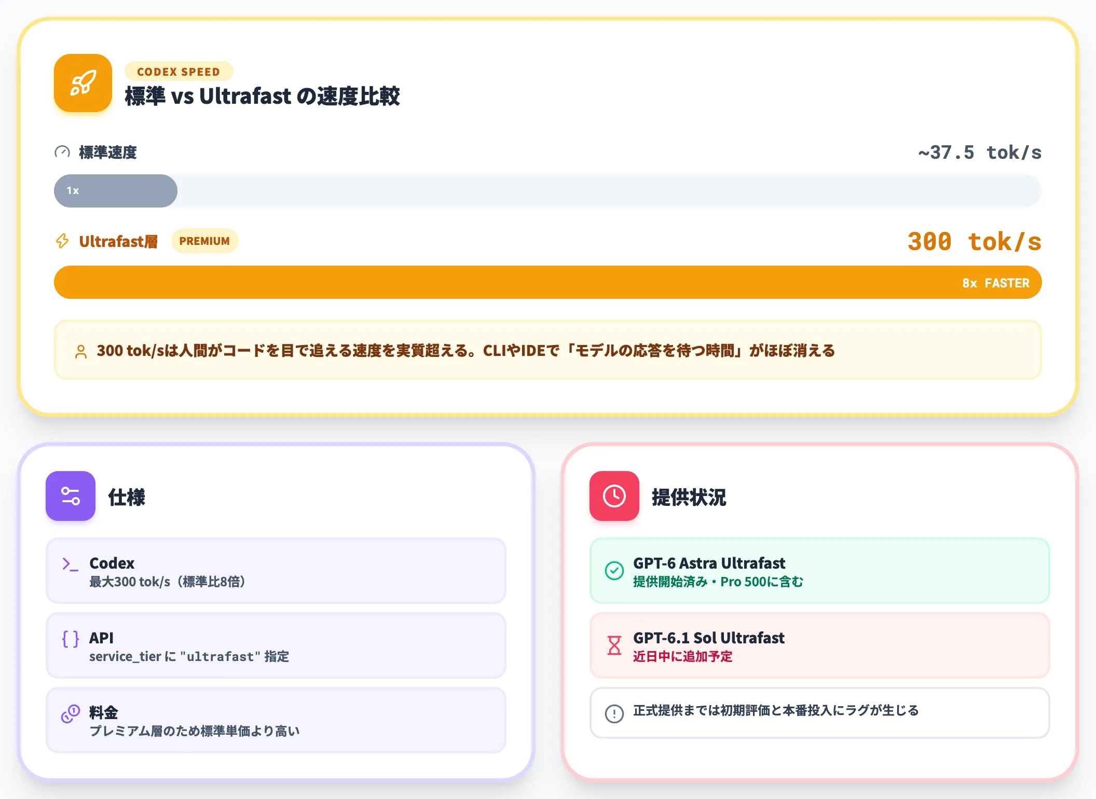
Task: Click the 8x FASTER label
Action: [996, 283]
